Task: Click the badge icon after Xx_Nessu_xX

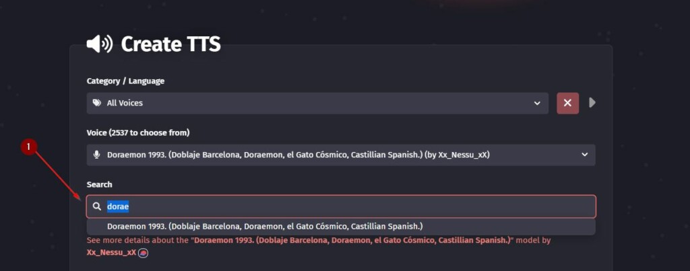Action: [x=143, y=253]
